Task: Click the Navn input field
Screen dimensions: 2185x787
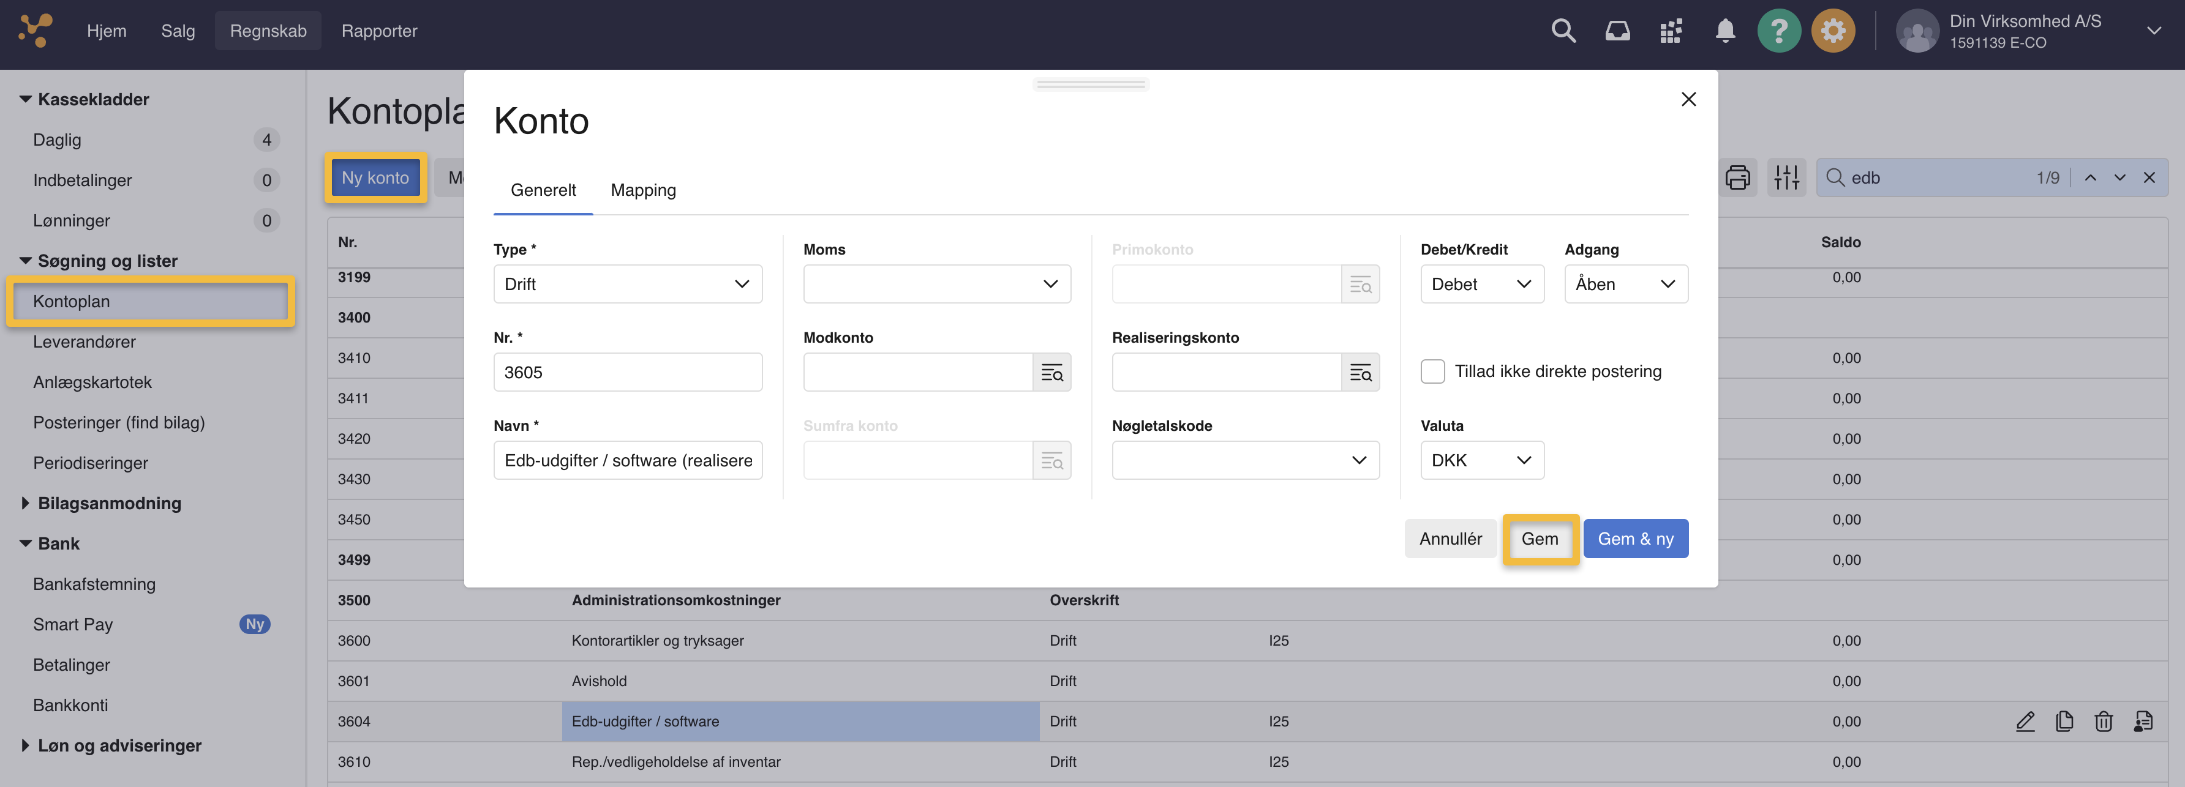Action: [x=628, y=460]
